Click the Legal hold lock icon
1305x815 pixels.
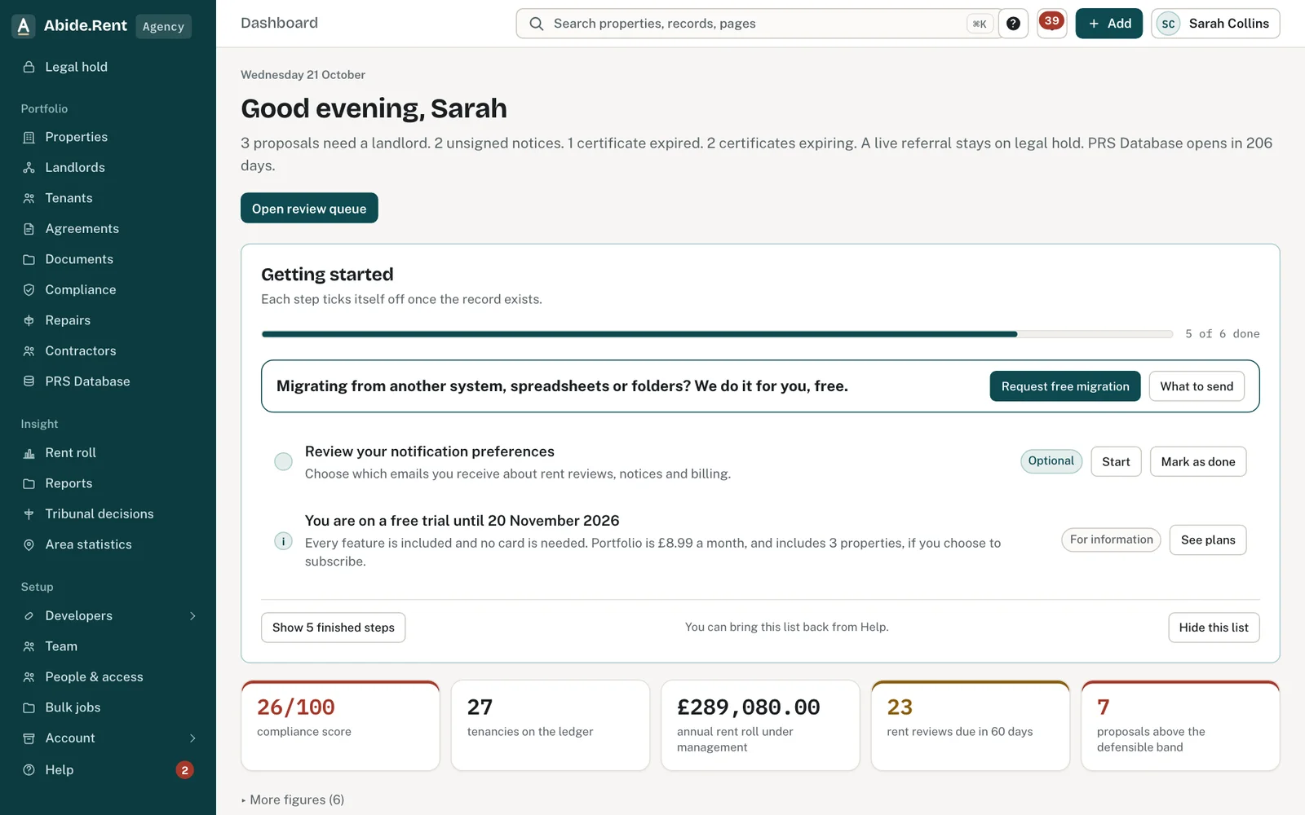(29, 67)
